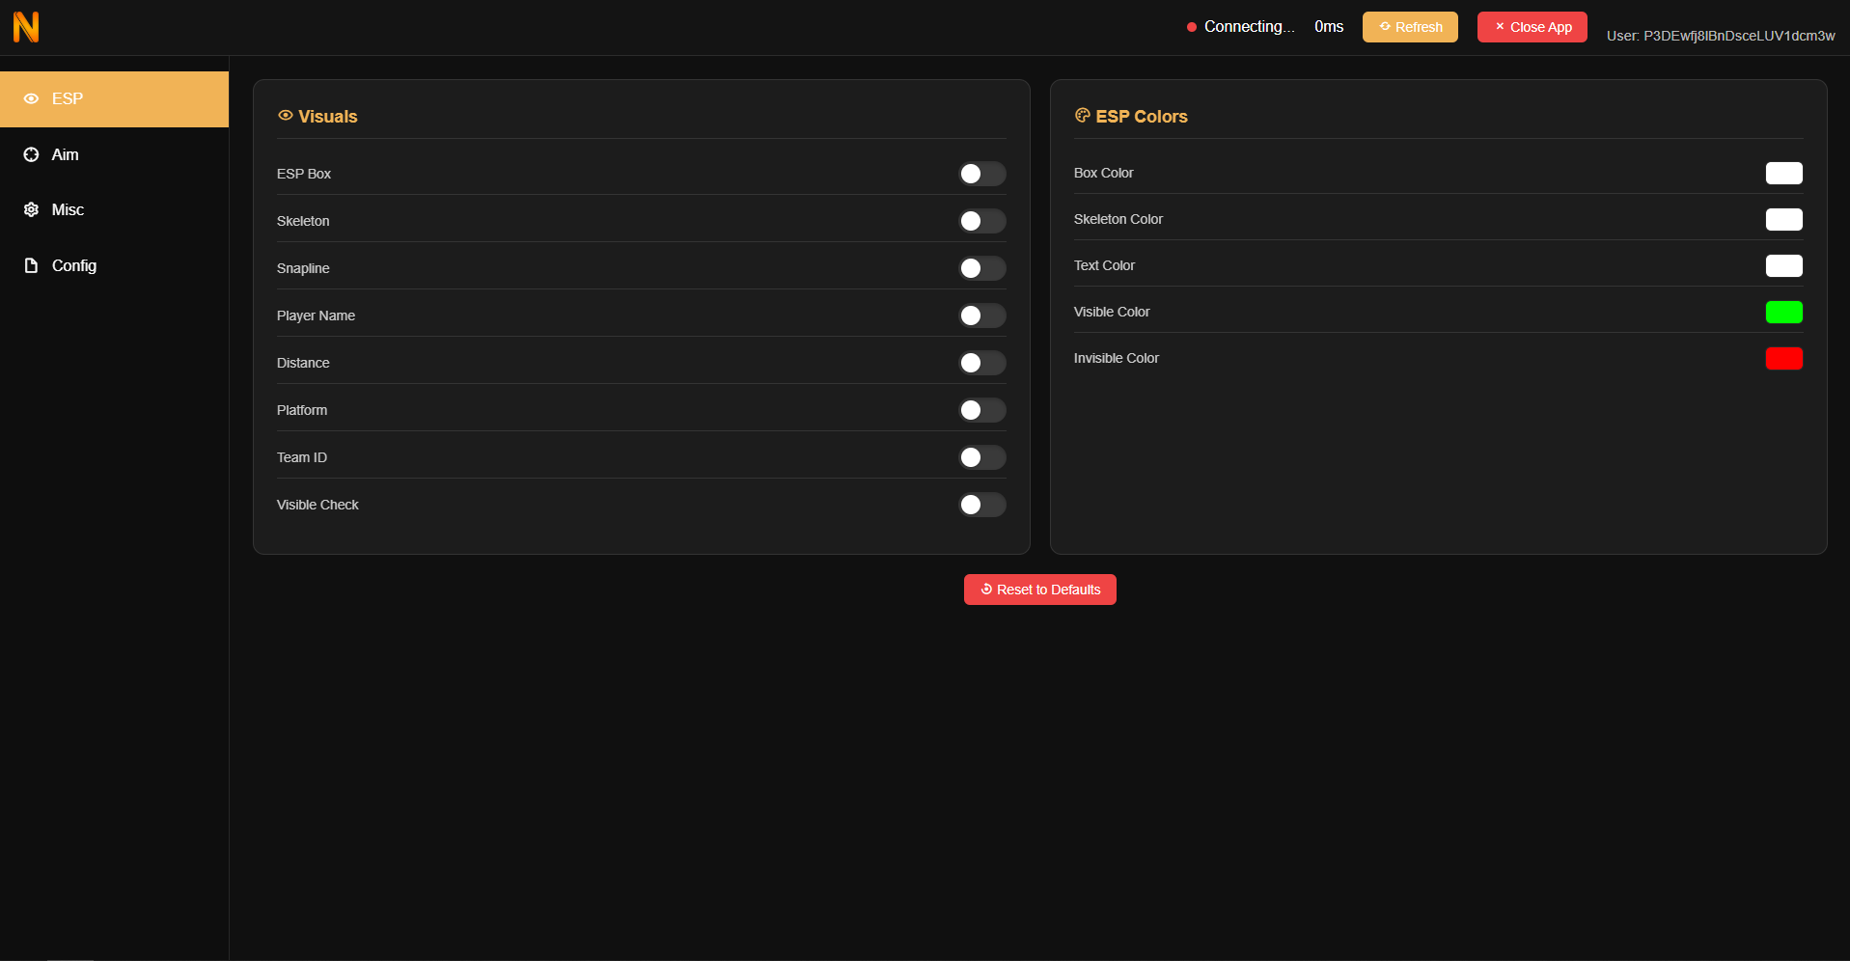Open the green Visible Color swatch
The image size is (1850, 961).
[1783, 312]
